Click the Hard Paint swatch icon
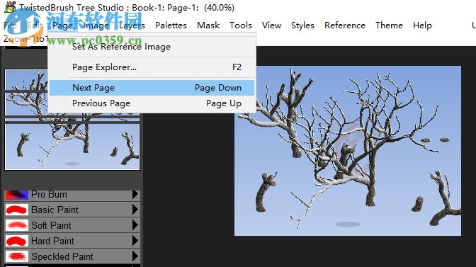 17,241
